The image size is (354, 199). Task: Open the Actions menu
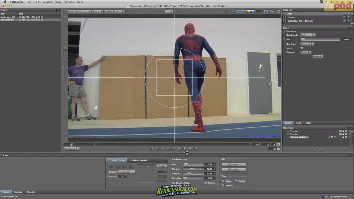(69, 2)
